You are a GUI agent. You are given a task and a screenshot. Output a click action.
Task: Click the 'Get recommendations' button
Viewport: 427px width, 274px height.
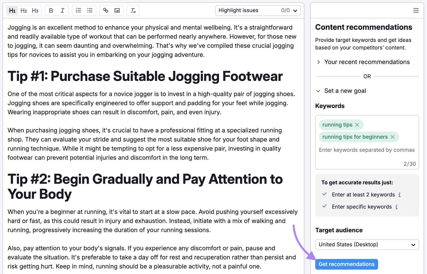pos(346,264)
